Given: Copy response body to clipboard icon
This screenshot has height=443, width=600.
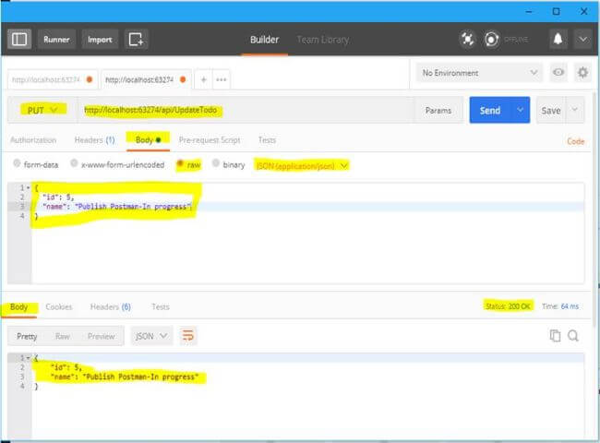Looking at the screenshot, I should point(555,336).
